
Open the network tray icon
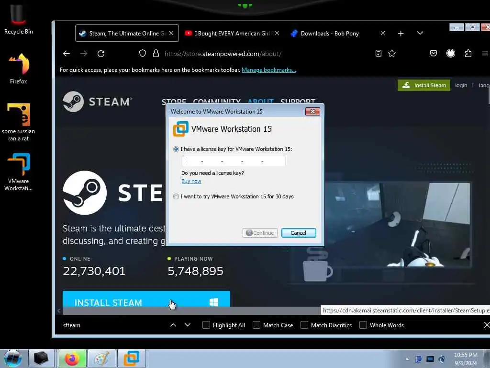430,359
